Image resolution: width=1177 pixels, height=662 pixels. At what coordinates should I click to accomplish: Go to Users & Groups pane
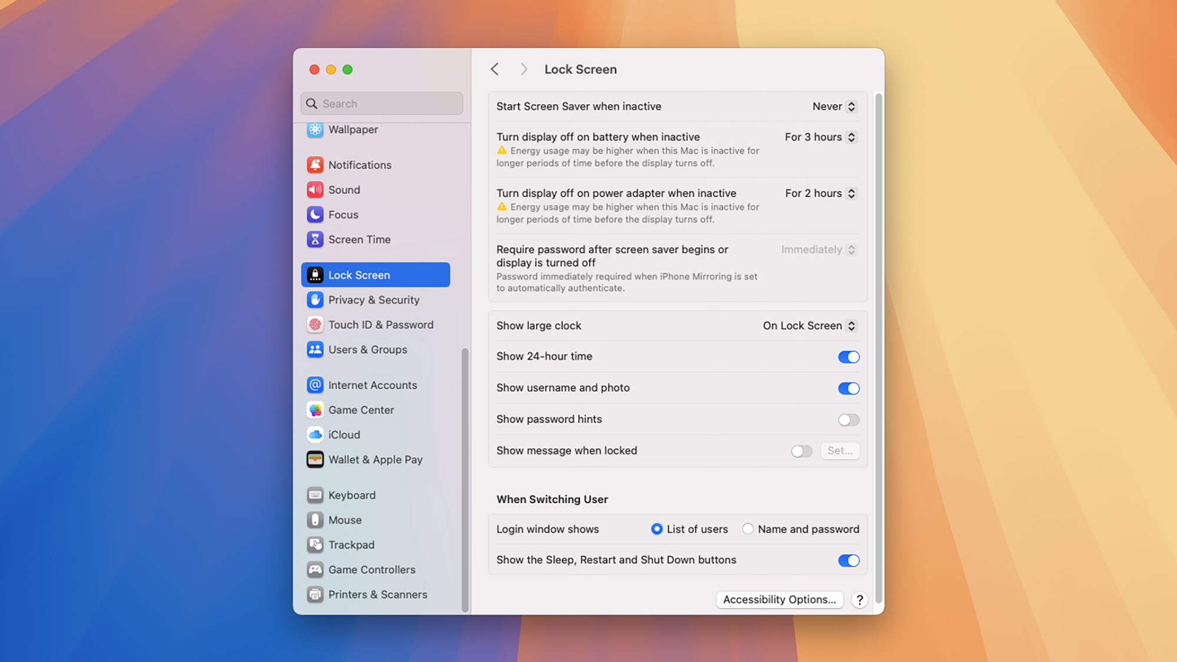(x=367, y=350)
